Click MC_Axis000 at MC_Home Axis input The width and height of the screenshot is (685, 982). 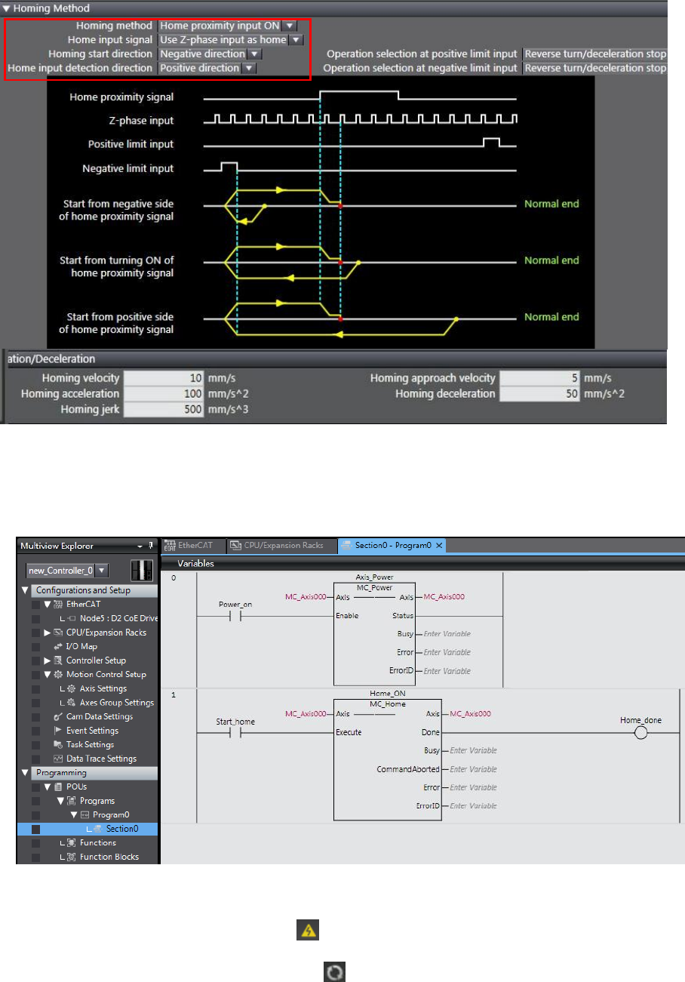[306, 713]
